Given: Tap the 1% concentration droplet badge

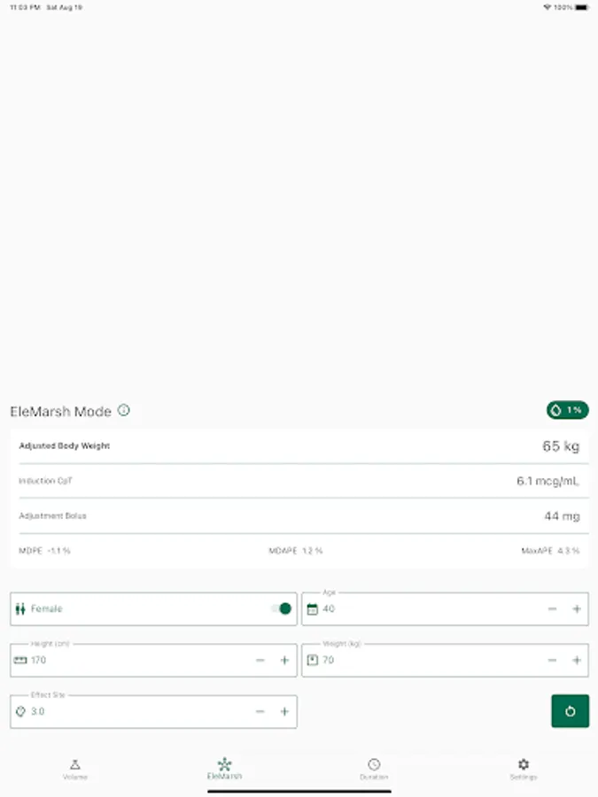Looking at the screenshot, I should pos(568,410).
